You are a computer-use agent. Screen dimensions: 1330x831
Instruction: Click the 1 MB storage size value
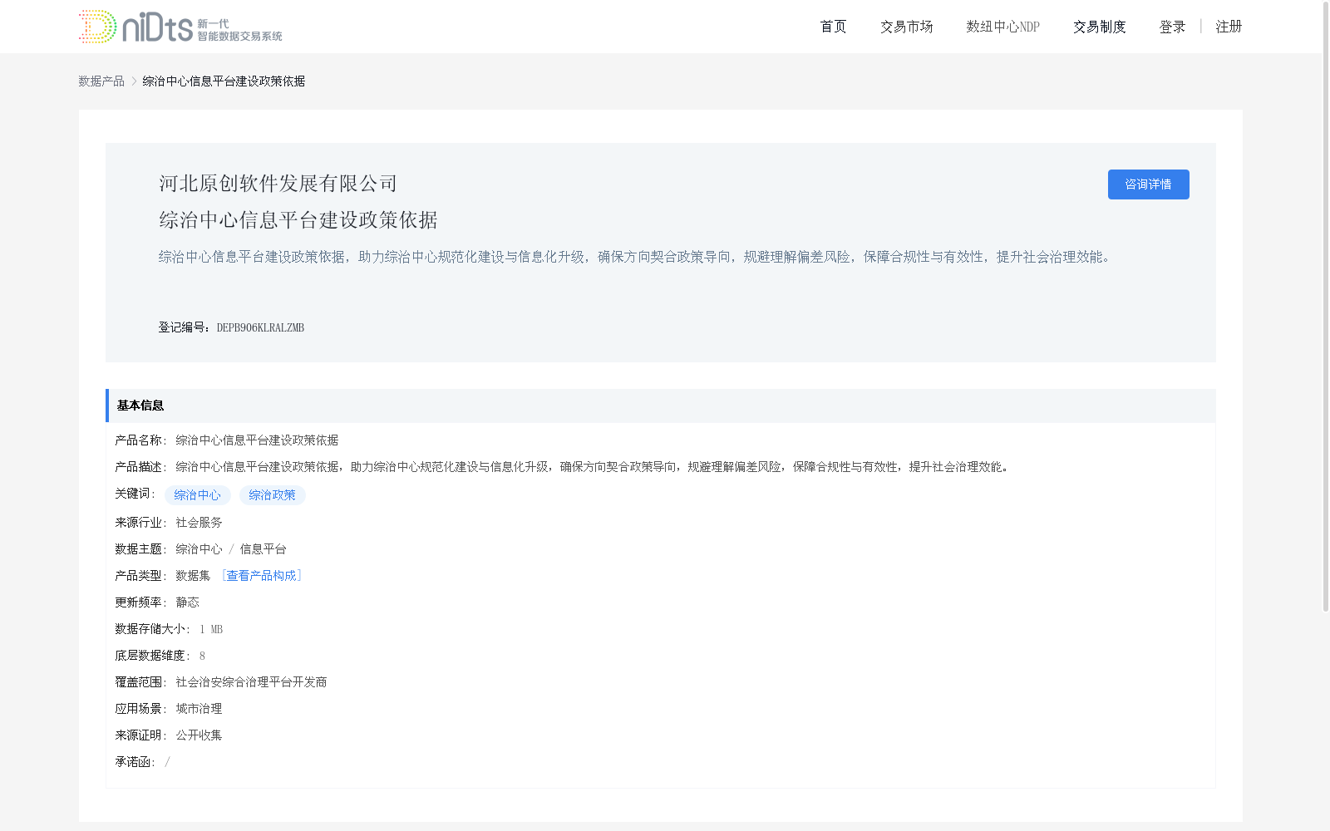(x=211, y=629)
